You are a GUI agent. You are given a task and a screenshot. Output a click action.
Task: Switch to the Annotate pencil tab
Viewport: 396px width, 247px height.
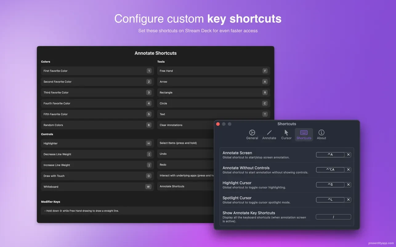pyautogui.click(x=269, y=135)
